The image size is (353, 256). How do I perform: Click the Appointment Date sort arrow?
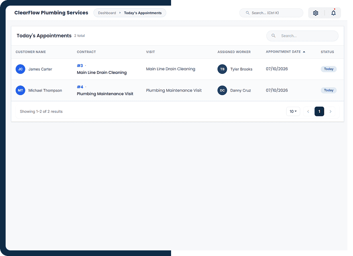pos(304,52)
